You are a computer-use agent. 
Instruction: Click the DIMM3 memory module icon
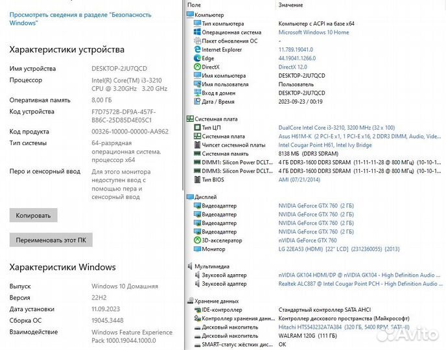(197, 171)
